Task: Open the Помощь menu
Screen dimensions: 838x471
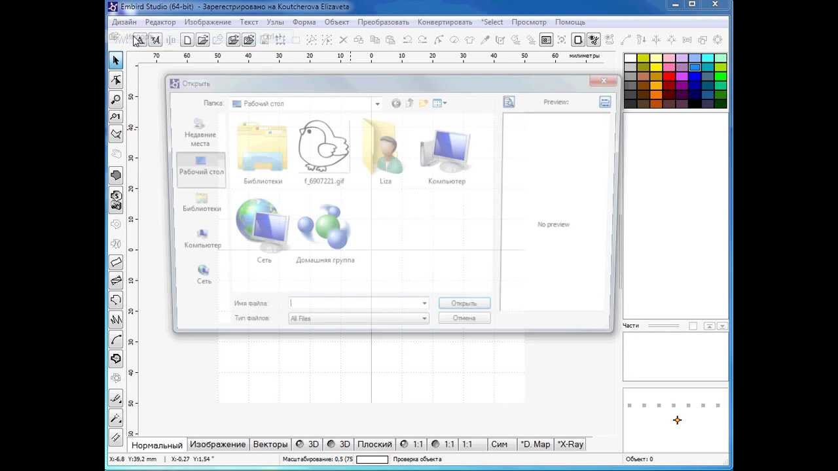Action: tap(570, 22)
